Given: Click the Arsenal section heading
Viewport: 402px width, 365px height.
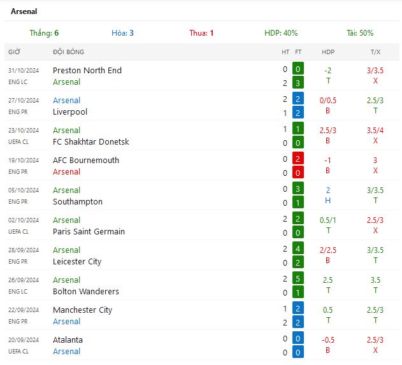Looking at the screenshot, I should point(24,11).
